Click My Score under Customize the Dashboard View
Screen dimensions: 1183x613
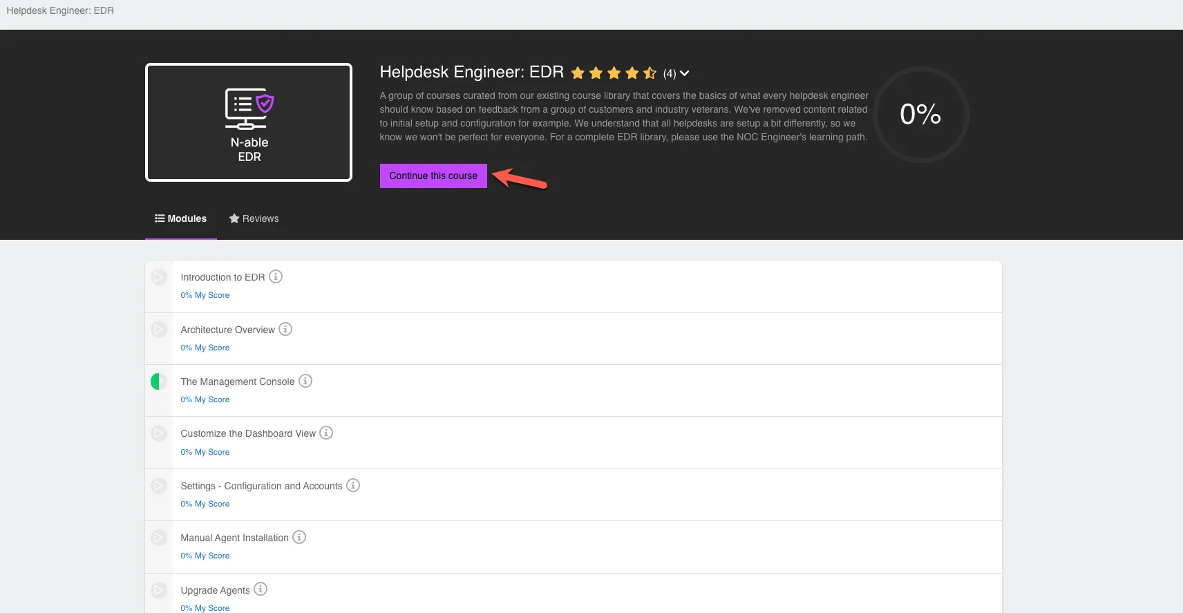pos(205,452)
